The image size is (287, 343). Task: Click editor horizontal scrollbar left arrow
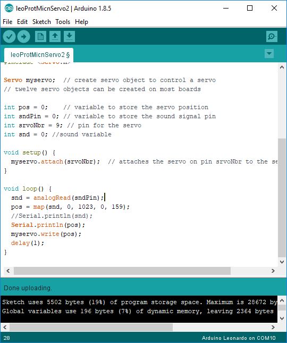coord(8,271)
